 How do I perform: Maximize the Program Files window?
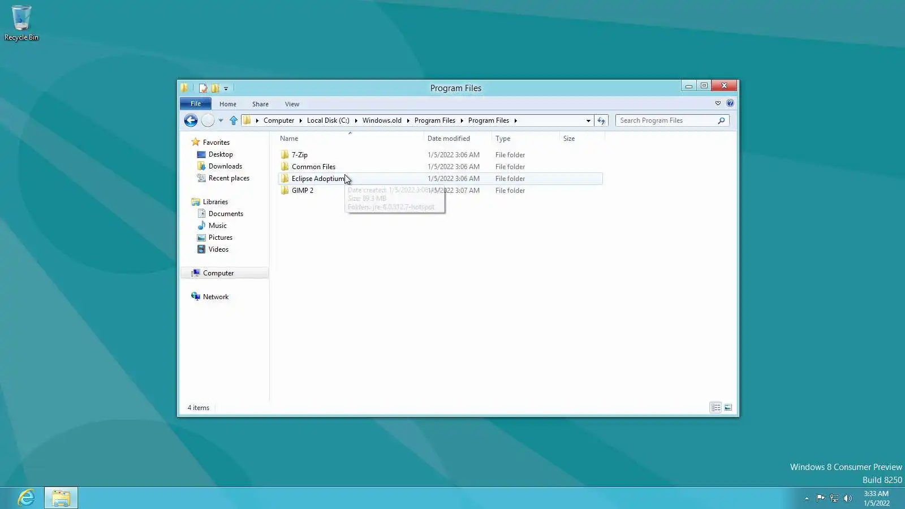(x=704, y=86)
